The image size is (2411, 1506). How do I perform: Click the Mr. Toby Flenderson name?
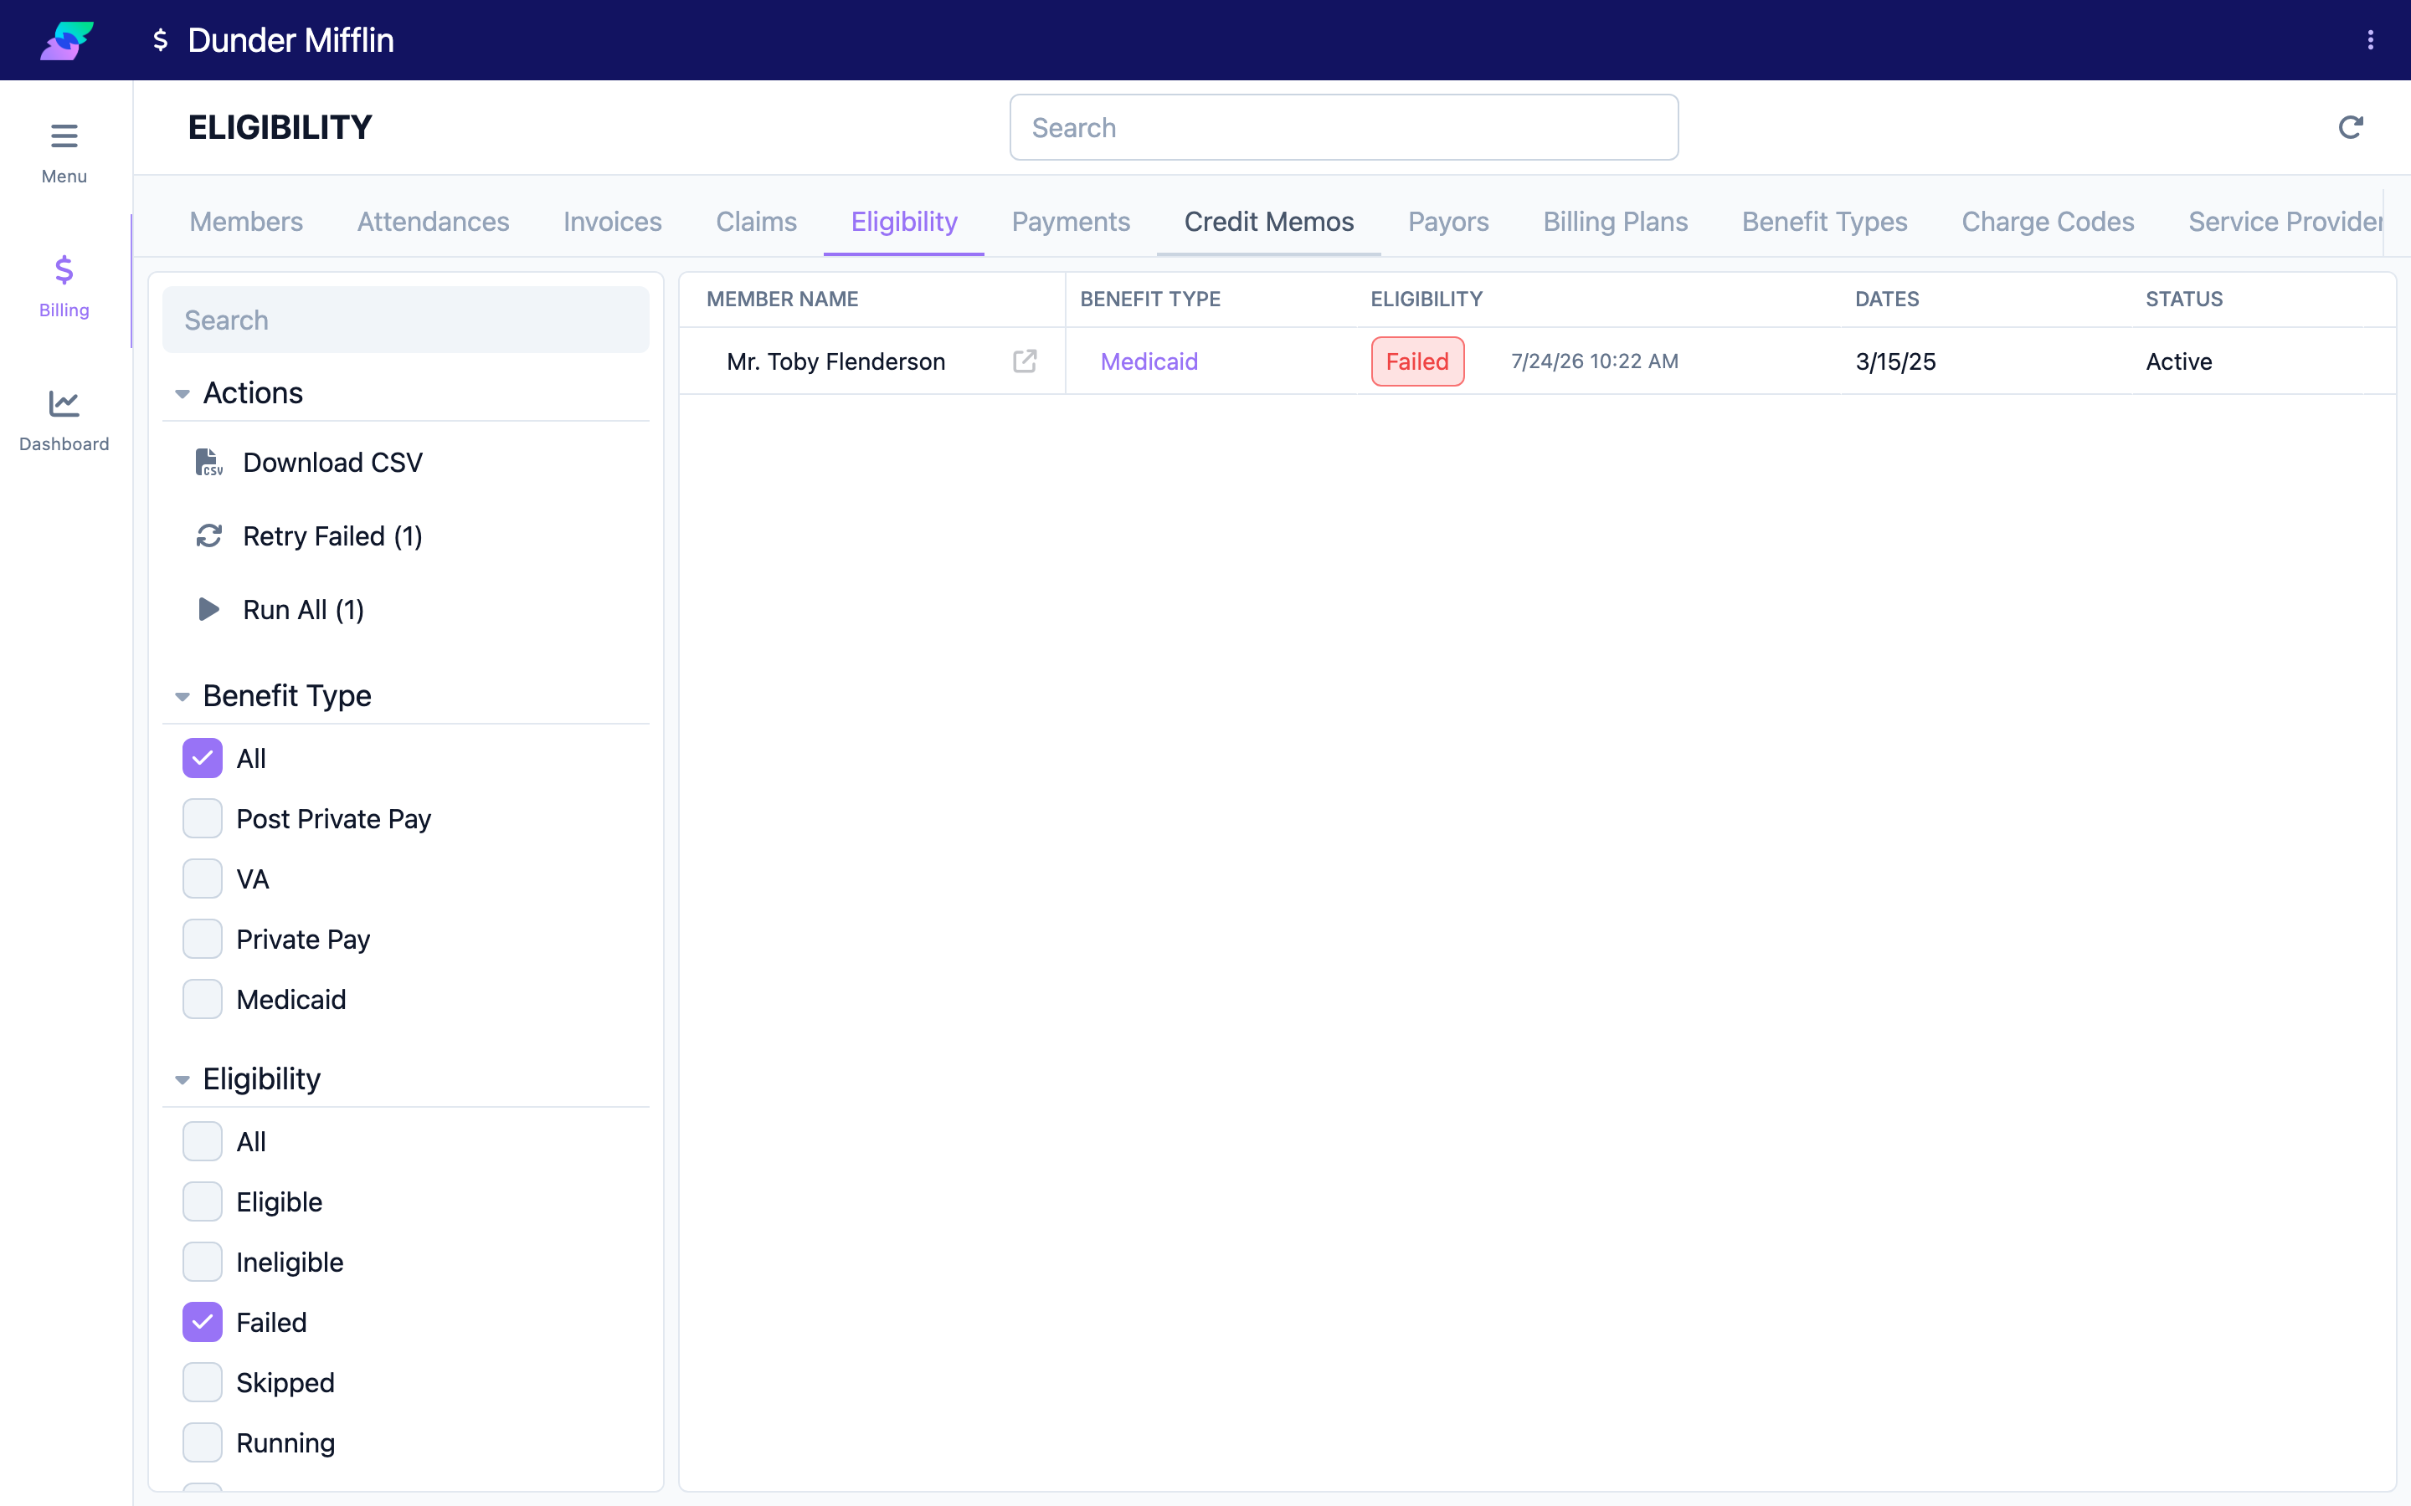835,361
